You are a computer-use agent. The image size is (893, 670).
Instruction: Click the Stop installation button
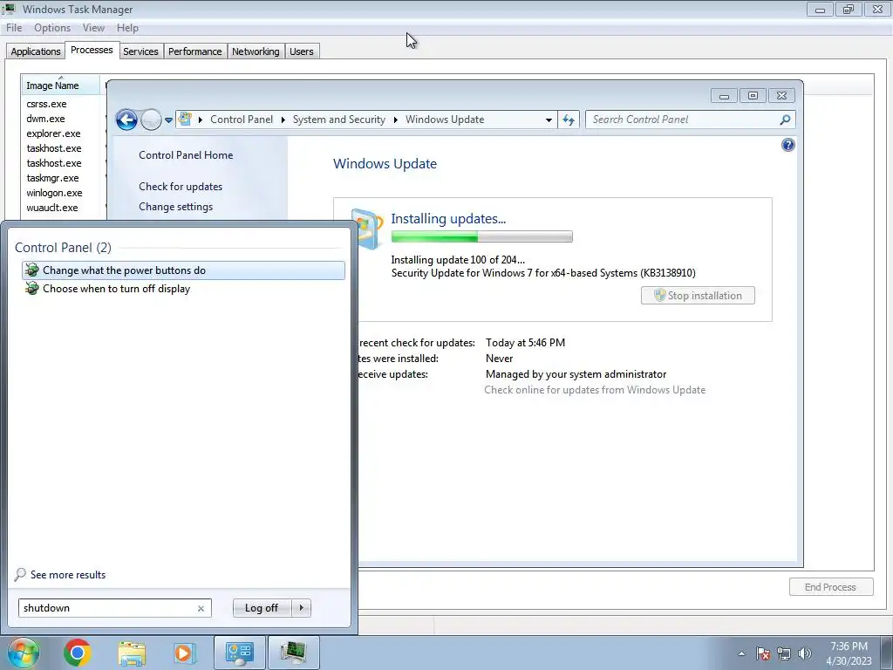pyautogui.click(x=698, y=295)
